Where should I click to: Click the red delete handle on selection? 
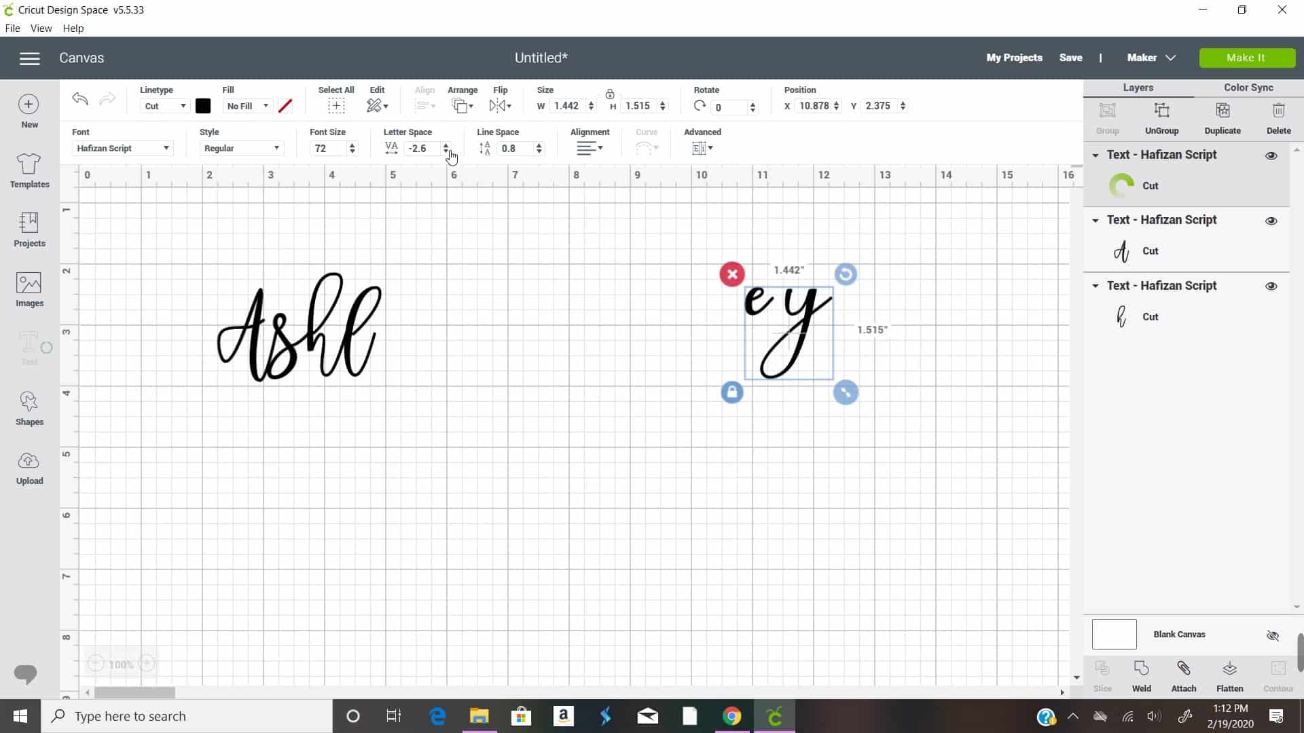(732, 274)
